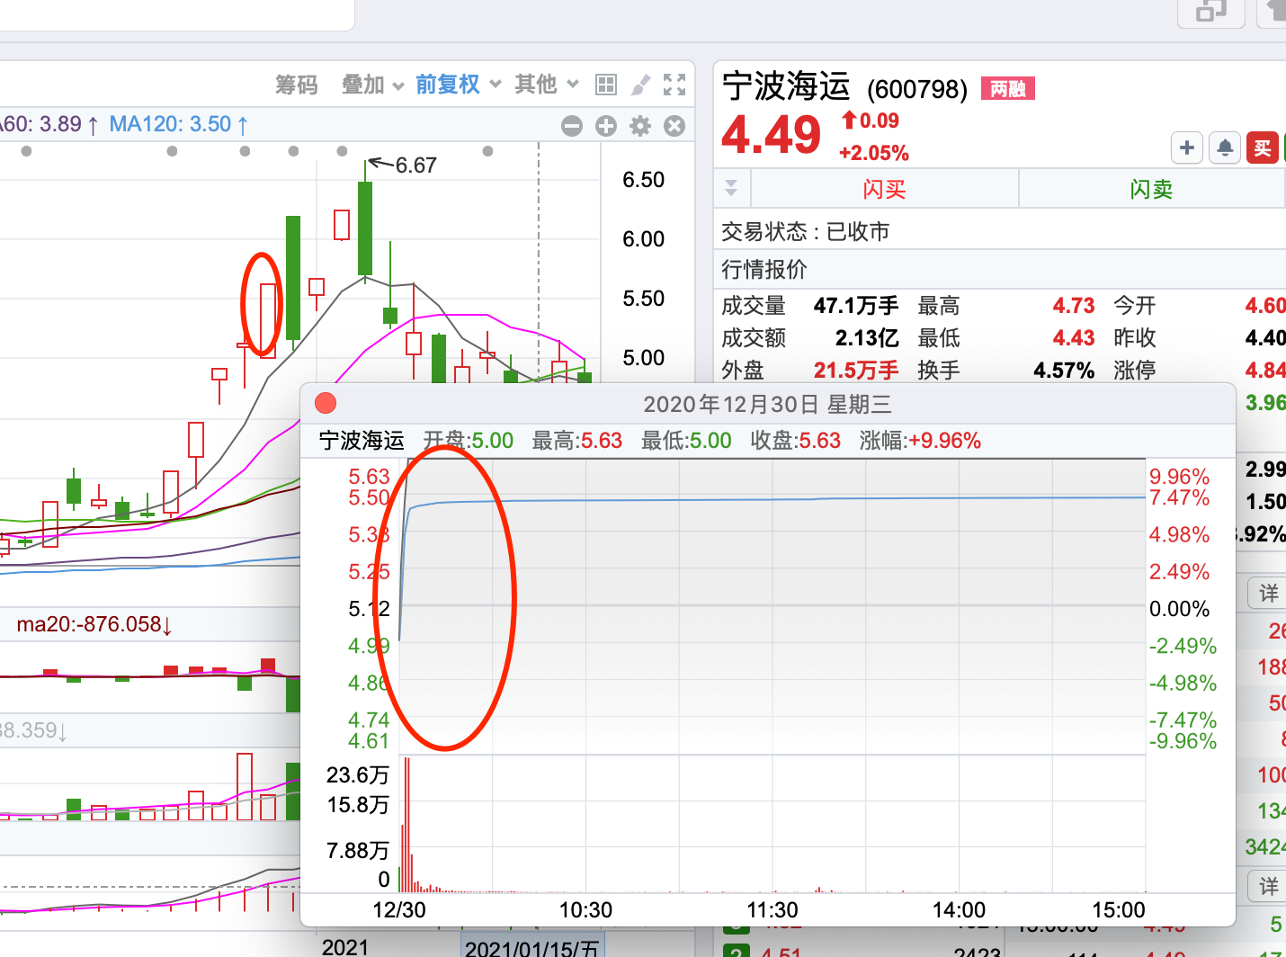
Task: Click the 2021/01/15/五 date marker below the chart
Action: 532,947
